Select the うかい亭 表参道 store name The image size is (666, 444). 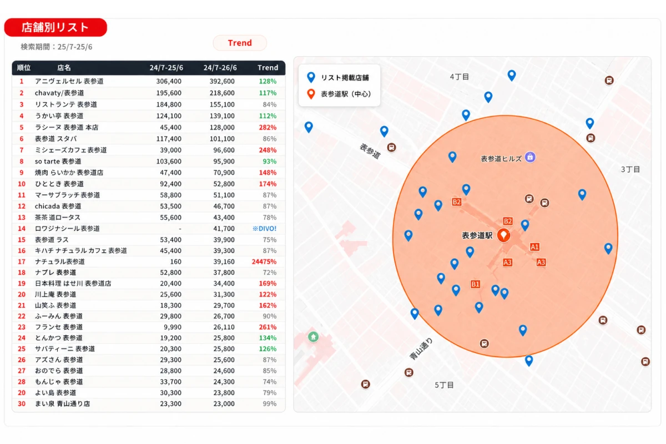pyautogui.click(x=59, y=116)
